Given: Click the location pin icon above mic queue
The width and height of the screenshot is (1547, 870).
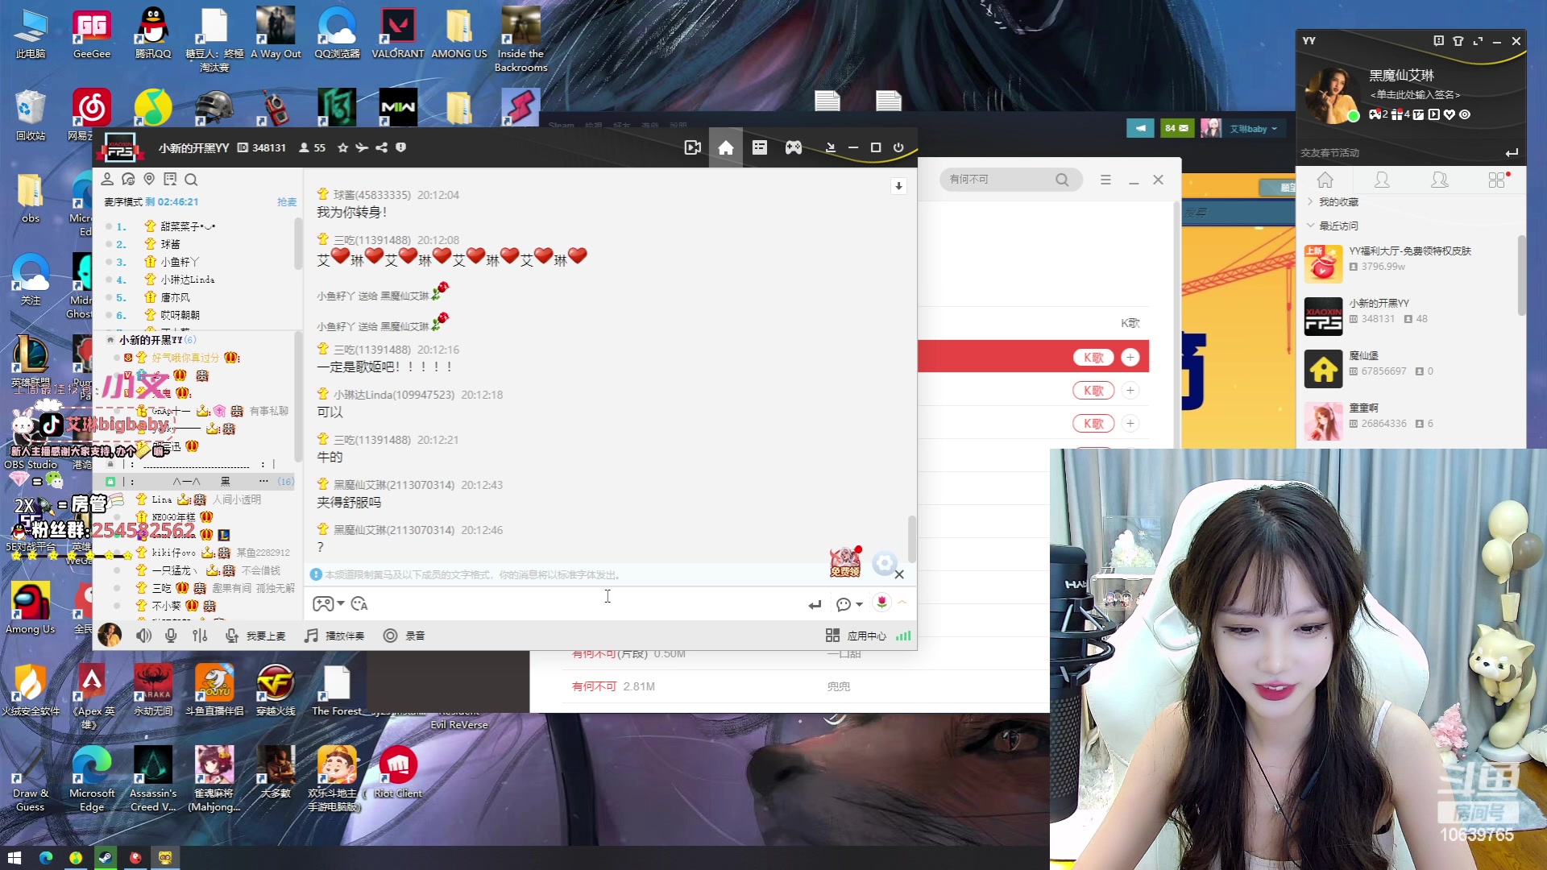Looking at the screenshot, I should pos(149,179).
